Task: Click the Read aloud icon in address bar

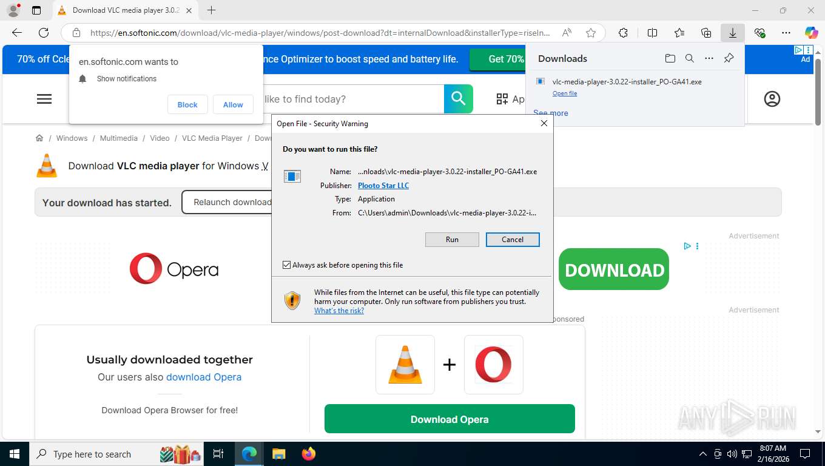Action: coord(567,33)
